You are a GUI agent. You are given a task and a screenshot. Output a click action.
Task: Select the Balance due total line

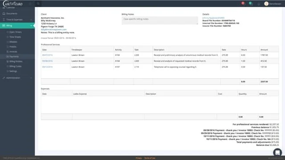coord(267,145)
